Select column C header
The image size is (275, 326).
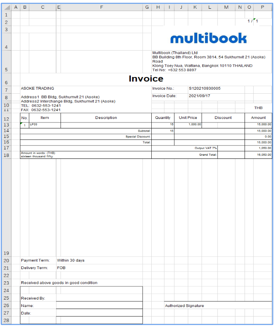point(43,7)
